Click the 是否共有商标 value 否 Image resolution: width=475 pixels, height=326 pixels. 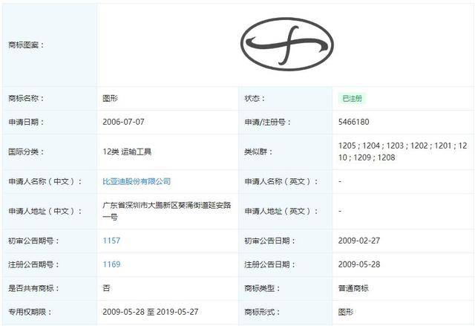[106, 288]
